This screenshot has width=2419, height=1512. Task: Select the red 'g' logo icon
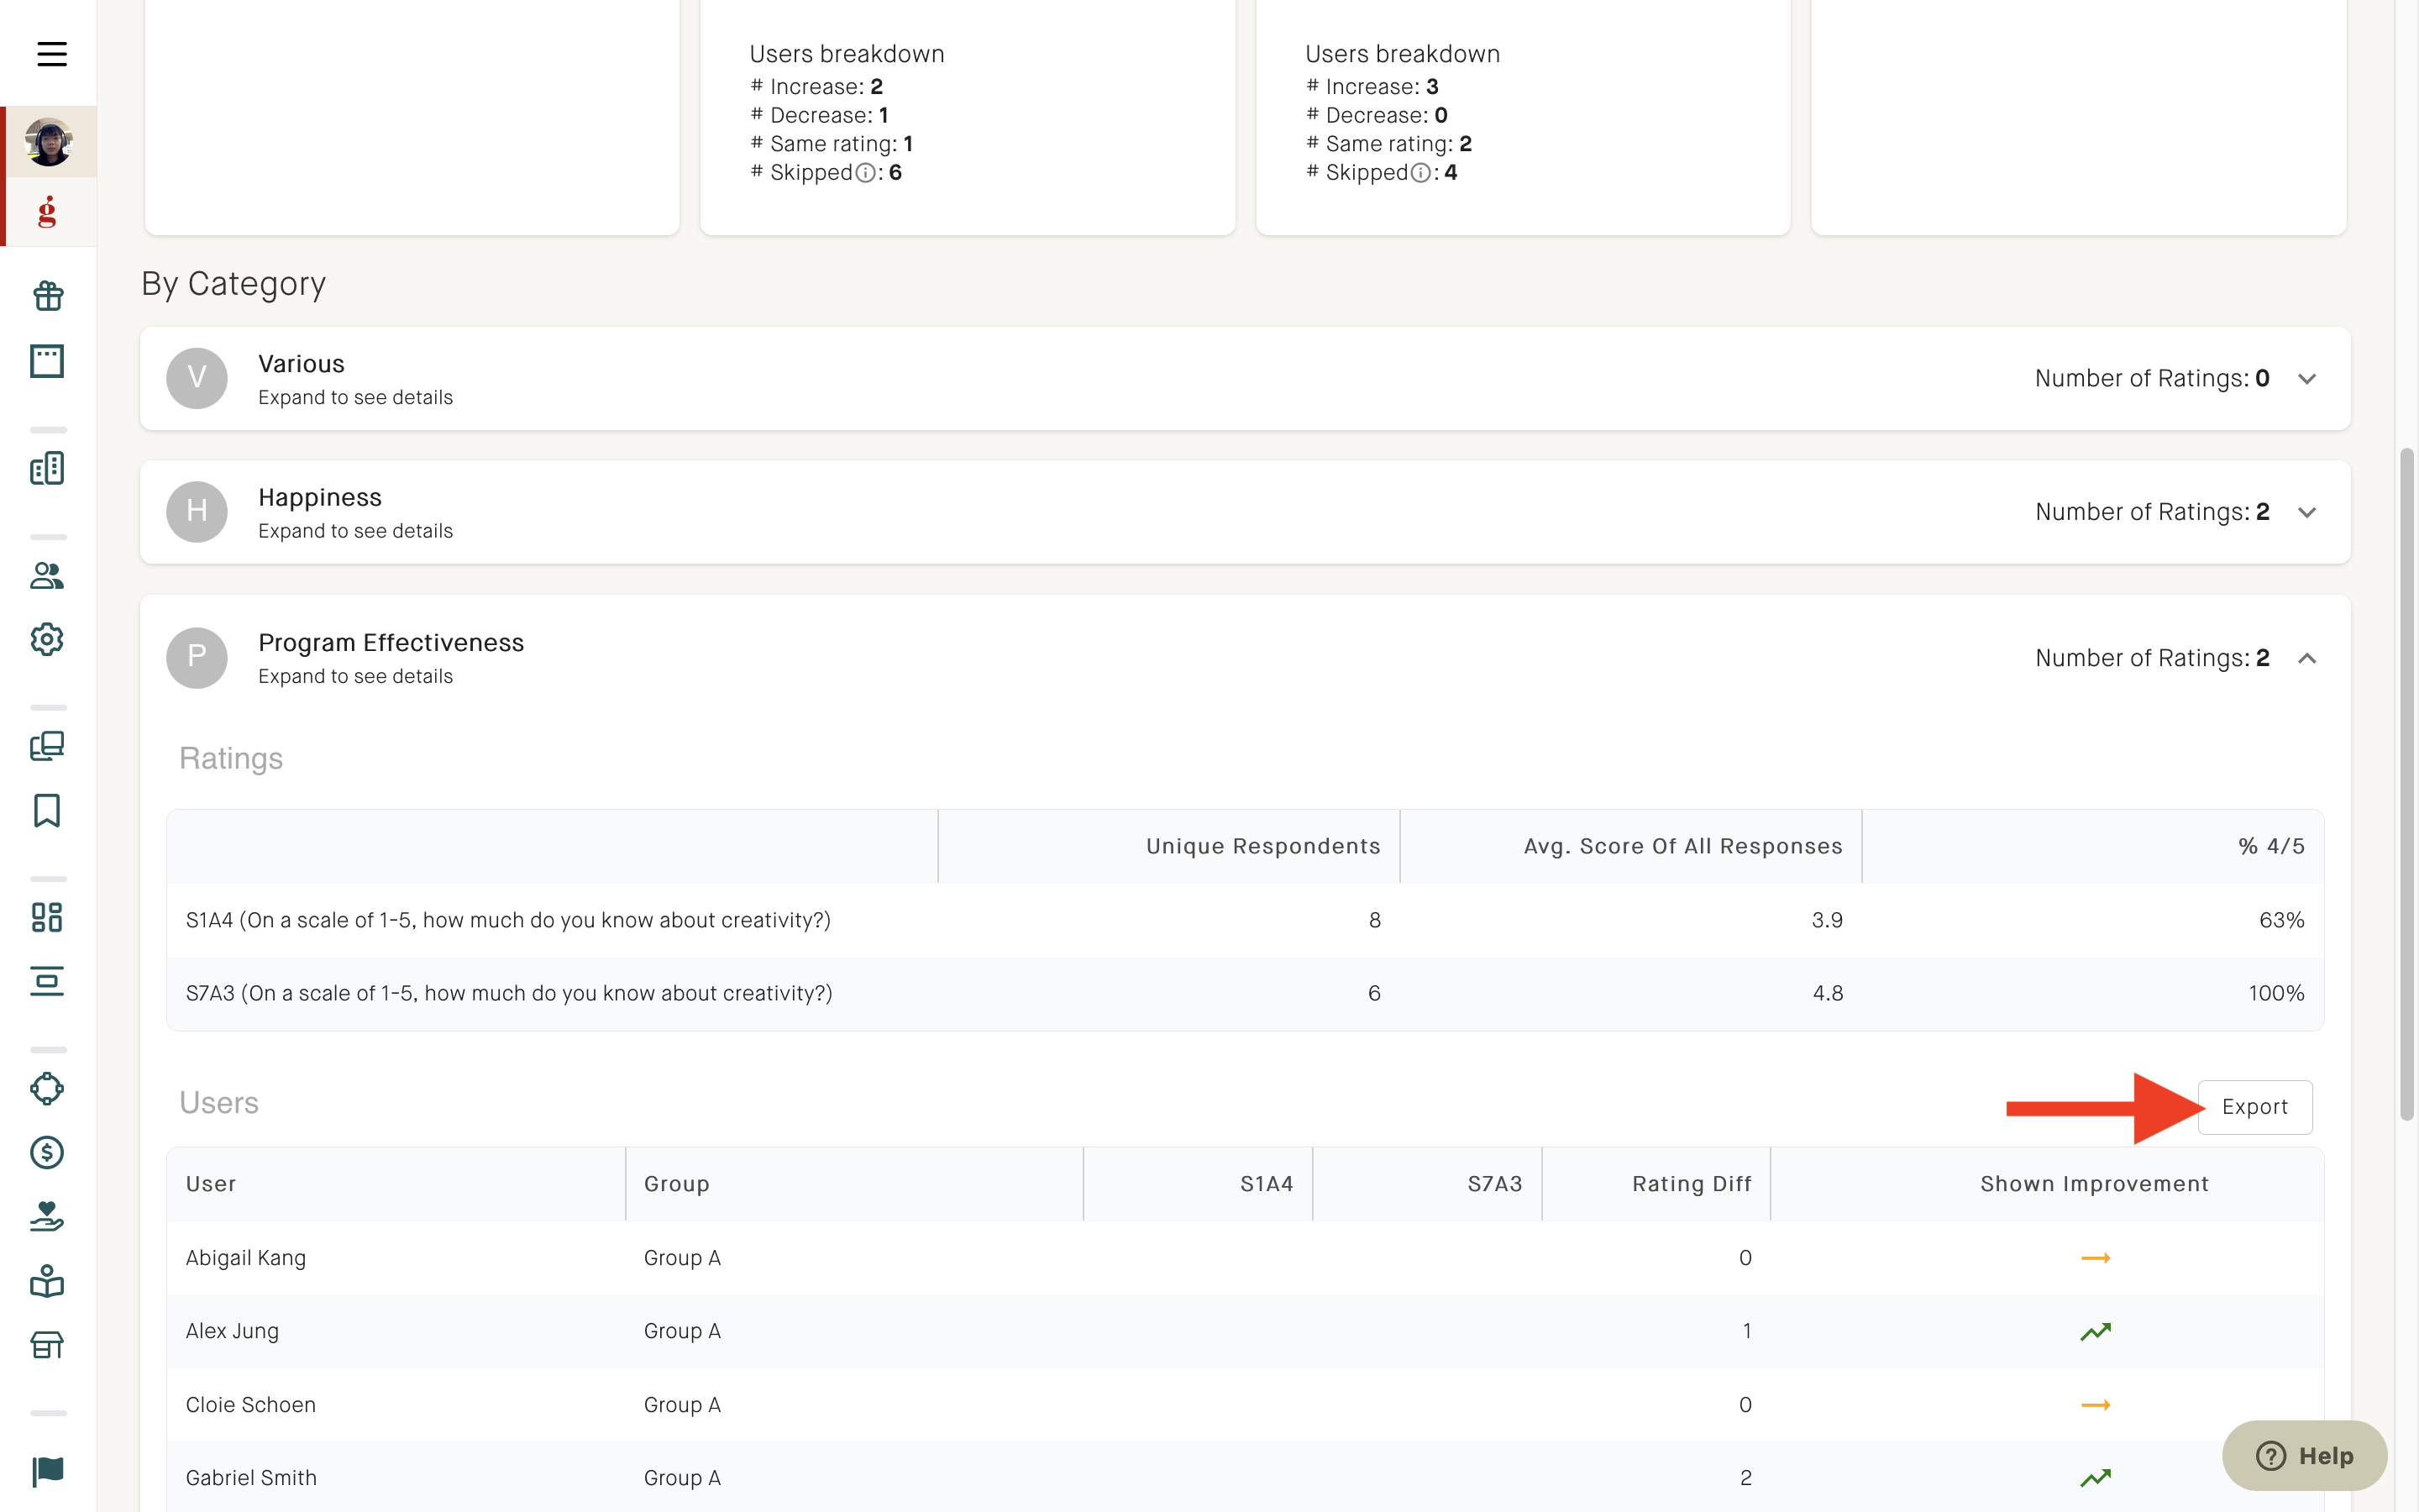coord(48,211)
